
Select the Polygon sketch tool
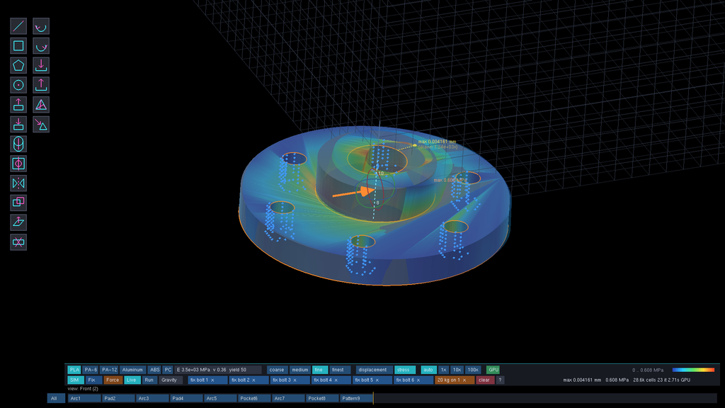tap(18, 66)
